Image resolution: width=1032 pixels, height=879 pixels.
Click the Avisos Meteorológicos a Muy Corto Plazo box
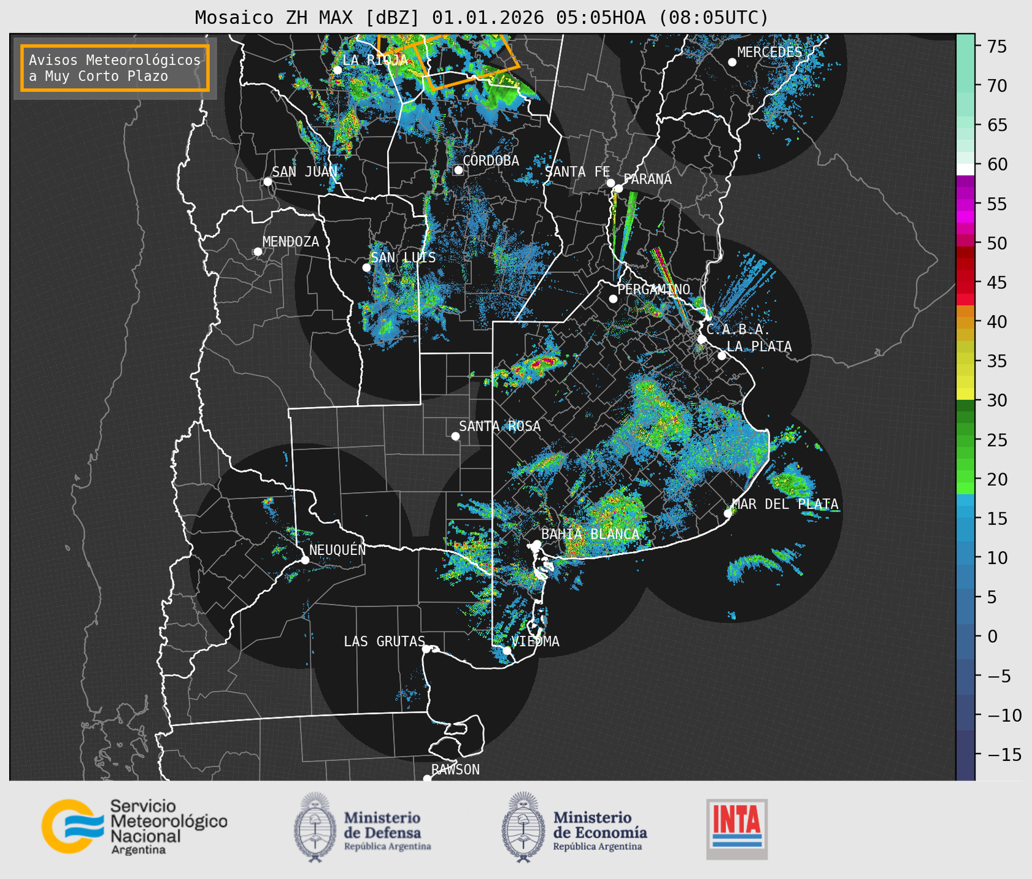tap(115, 68)
